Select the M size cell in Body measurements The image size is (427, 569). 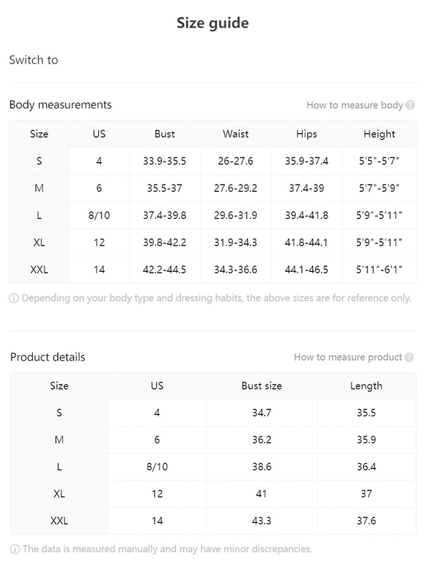[x=39, y=189]
